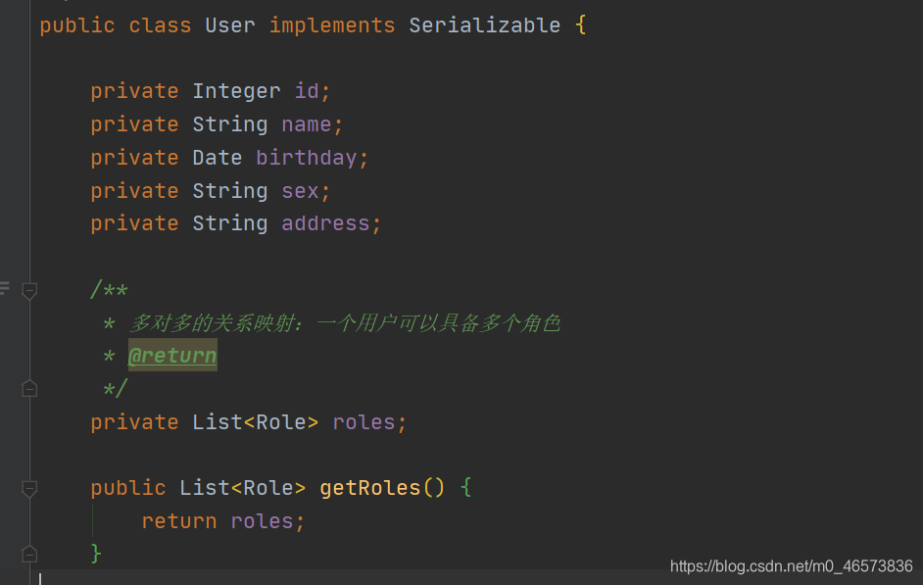The image size is (923, 585).
Task: Click the class keyword
Action: click(160, 25)
